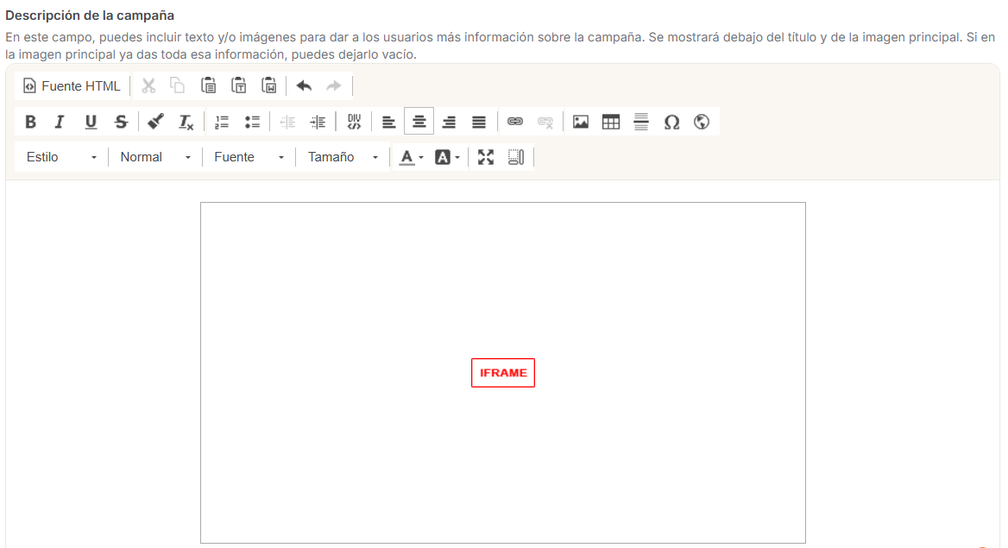Insert an IFrame with the globe icon

(702, 122)
